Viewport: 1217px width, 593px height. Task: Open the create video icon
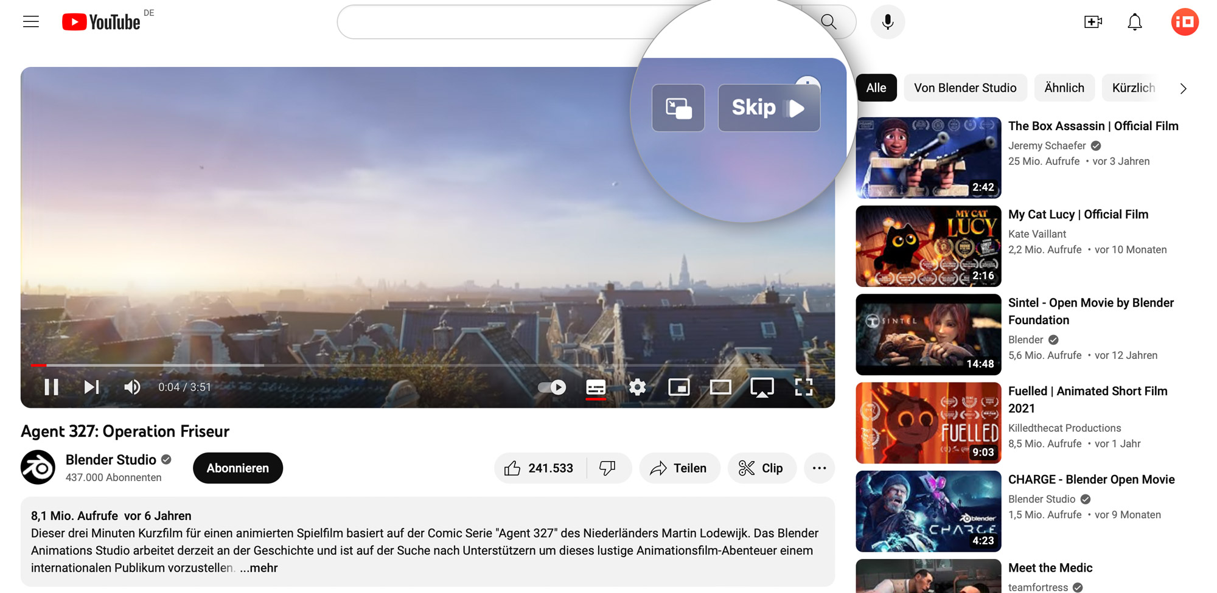coord(1093,22)
